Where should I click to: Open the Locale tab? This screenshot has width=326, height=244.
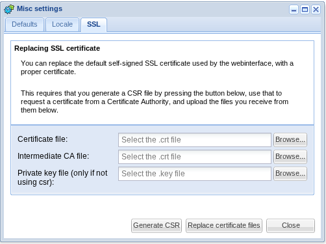[62, 25]
